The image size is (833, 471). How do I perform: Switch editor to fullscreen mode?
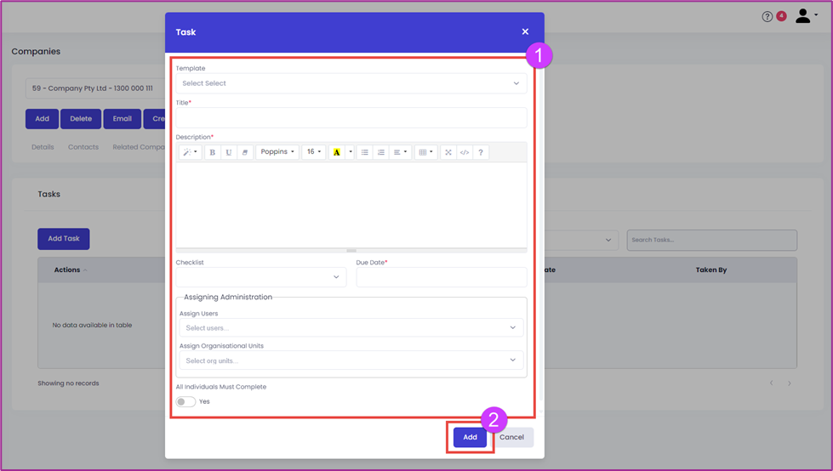click(x=448, y=152)
